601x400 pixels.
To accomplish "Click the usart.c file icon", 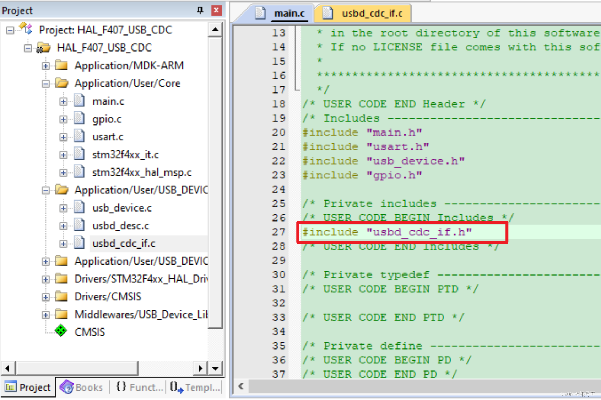I will (x=79, y=136).
